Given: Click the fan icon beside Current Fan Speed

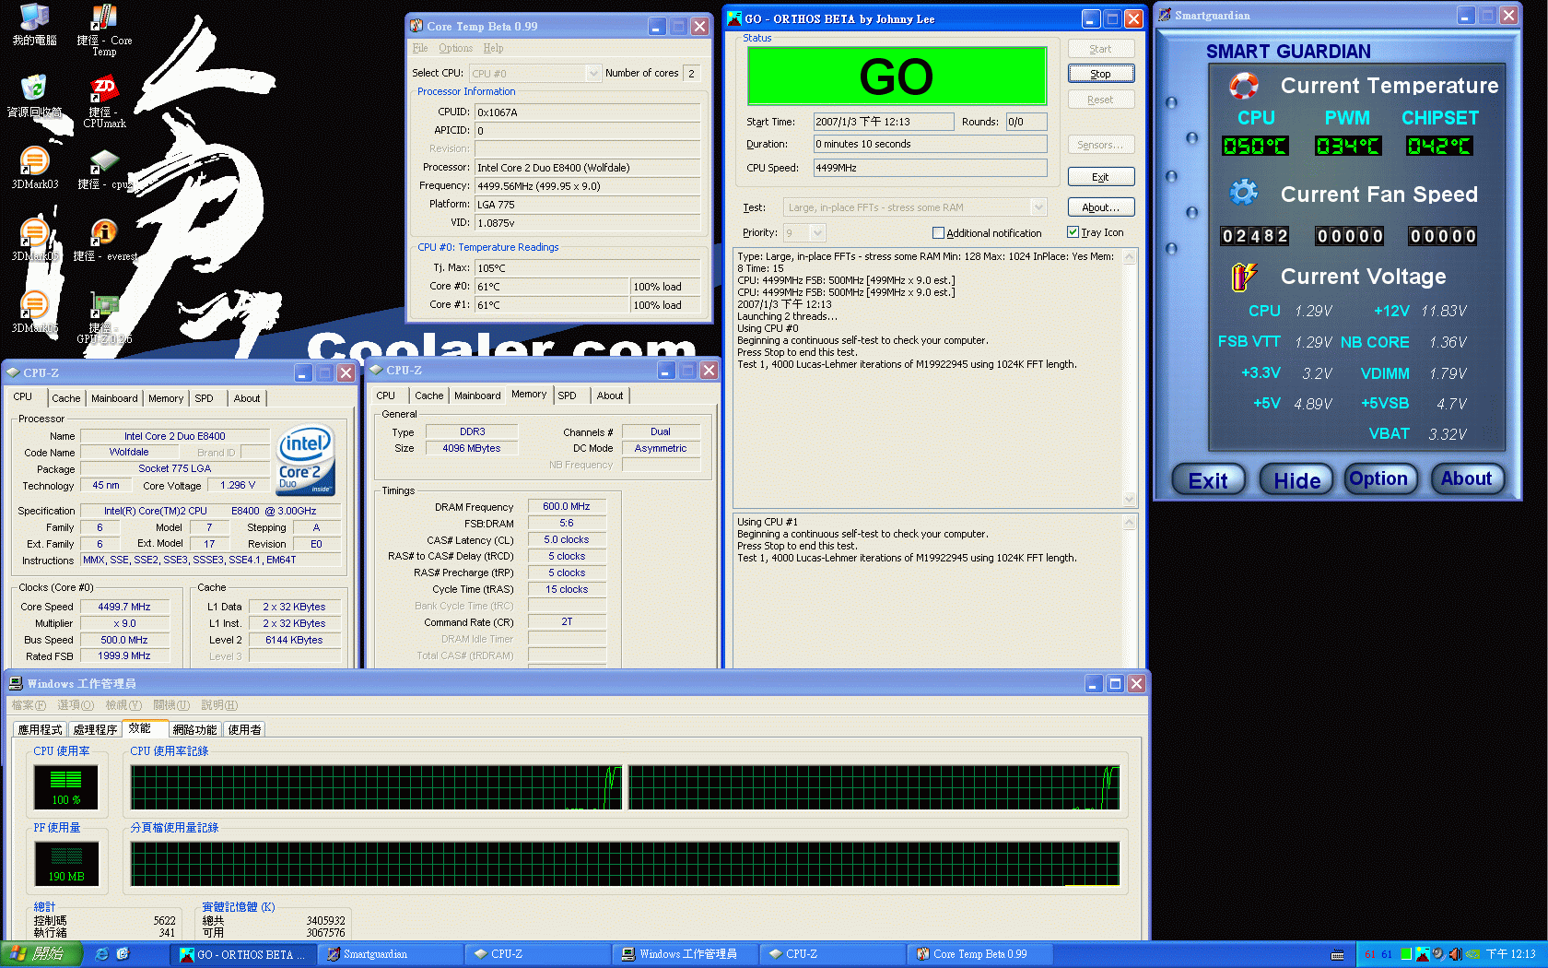Looking at the screenshot, I should [1244, 192].
